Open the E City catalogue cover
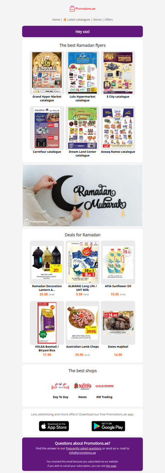165x473 pixels. point(118,73)
